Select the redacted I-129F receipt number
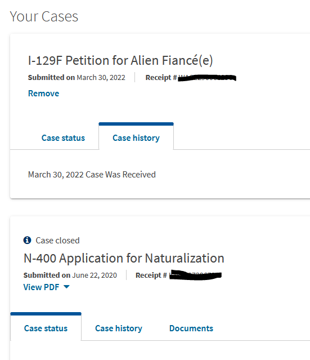This screenshot has width=310, height=360. [207, 78]
